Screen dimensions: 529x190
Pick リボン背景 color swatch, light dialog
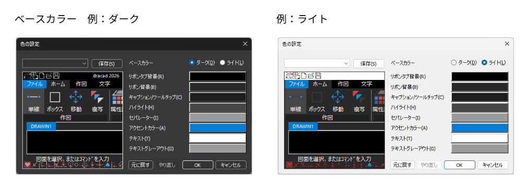(479, 87)
